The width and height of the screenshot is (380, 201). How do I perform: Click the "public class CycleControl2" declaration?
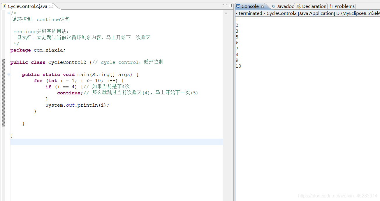(48, 62)
